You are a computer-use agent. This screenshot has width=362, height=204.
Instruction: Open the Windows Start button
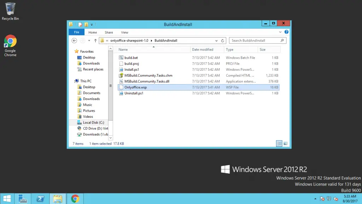pyautogui.click(x=7, y=199)
